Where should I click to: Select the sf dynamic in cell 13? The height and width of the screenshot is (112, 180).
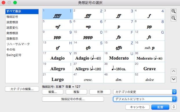click(x=58, y=46)
